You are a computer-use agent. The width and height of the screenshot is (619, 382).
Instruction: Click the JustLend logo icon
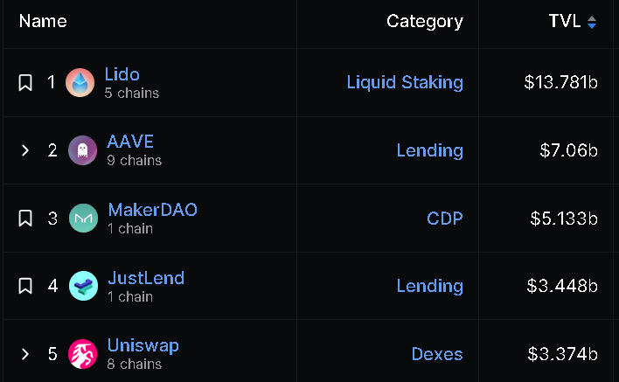point(83,286)
